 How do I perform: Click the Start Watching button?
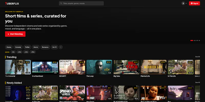click(x=15, y=34)
